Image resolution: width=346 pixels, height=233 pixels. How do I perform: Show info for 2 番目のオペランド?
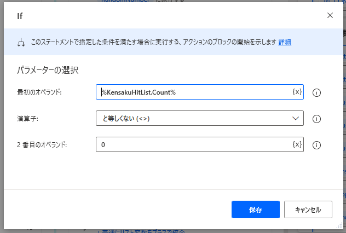pos(316,145)
